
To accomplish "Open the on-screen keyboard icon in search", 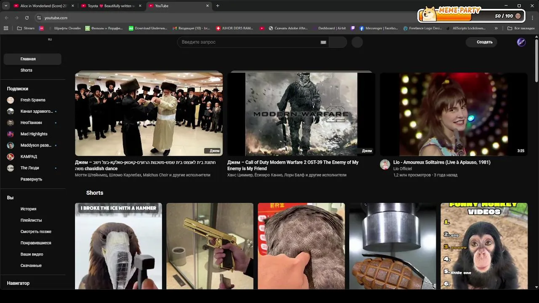I will tap(323, 42).
